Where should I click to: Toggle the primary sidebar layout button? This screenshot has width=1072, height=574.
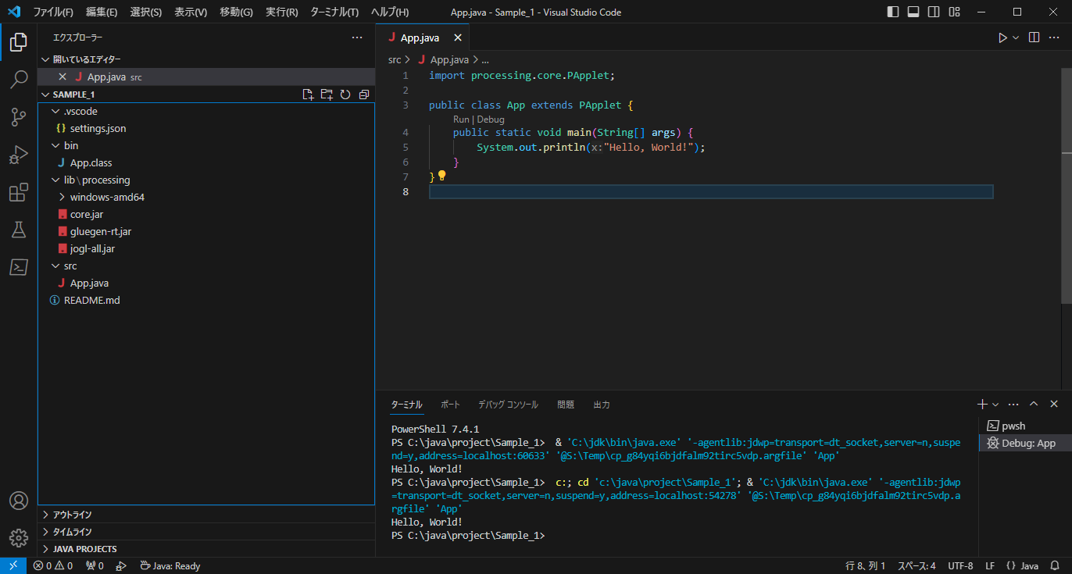(893, 12)
